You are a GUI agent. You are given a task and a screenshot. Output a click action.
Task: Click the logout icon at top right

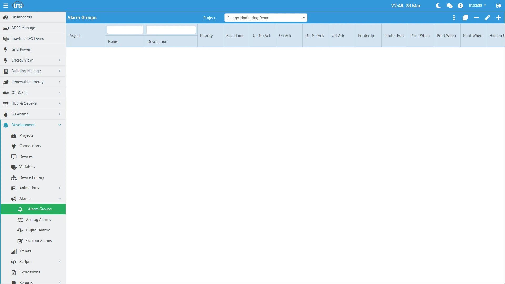point(498,6)
